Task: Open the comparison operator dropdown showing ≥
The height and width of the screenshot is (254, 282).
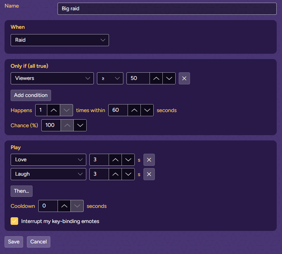Action: point(110,78)
